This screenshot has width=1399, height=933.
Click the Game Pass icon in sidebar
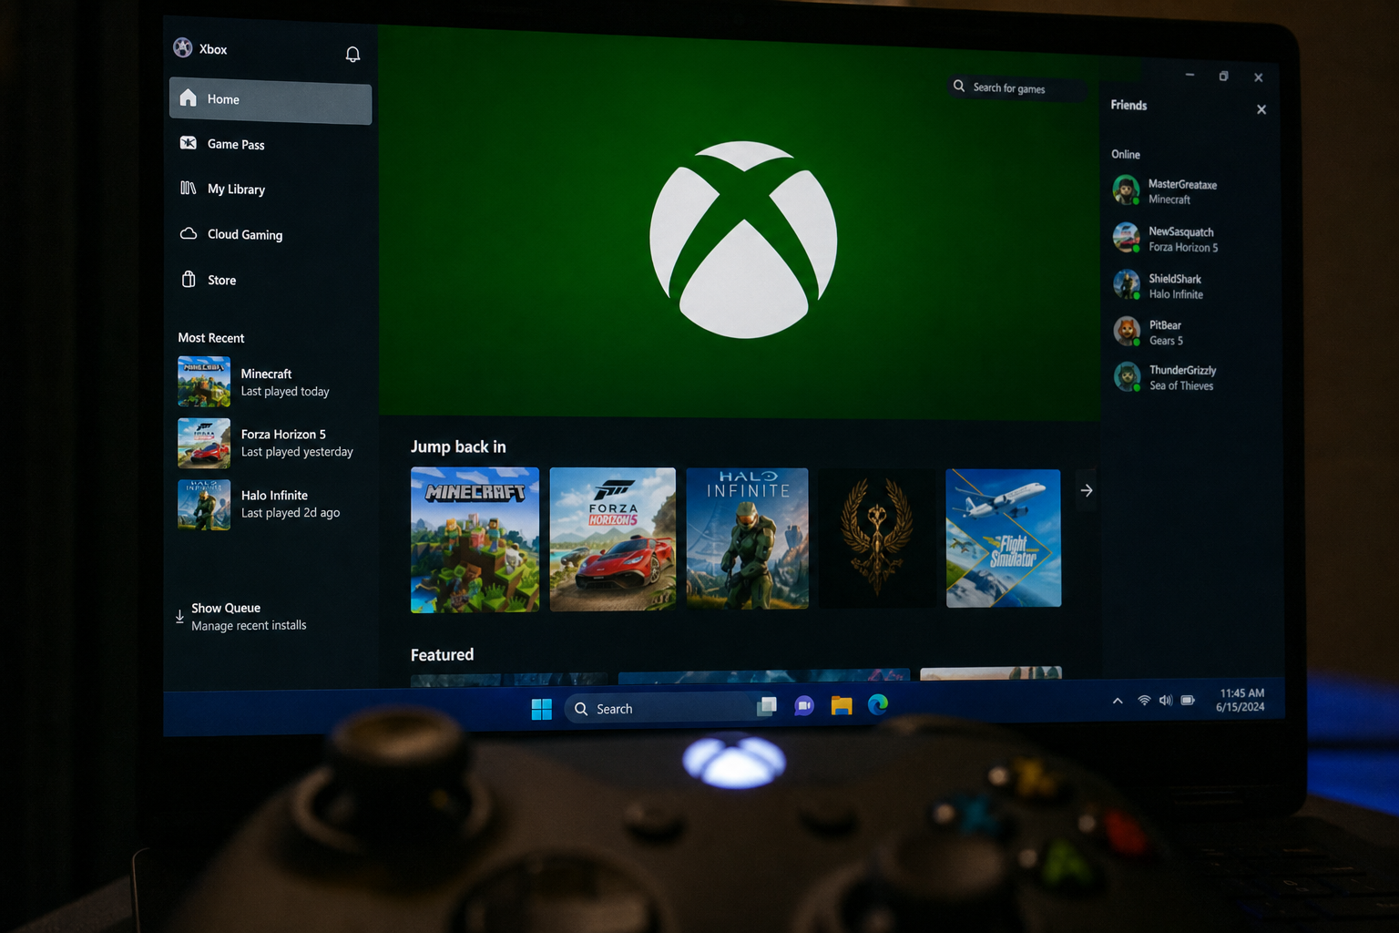pos(189,143)
